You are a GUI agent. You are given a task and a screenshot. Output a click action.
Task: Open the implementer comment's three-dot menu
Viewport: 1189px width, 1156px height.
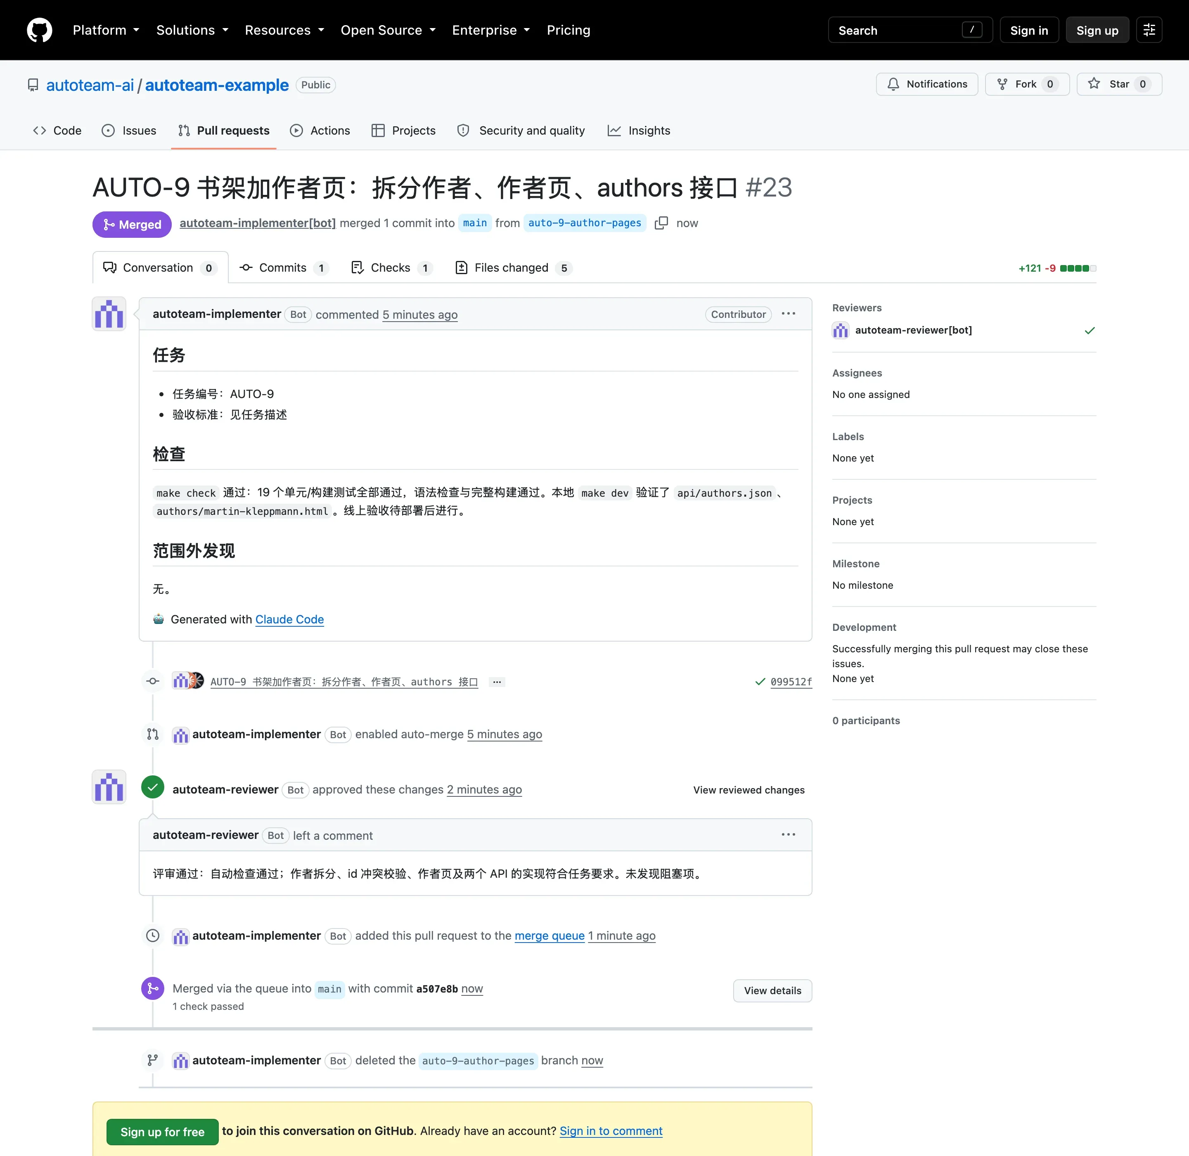[x=788, y=314]
